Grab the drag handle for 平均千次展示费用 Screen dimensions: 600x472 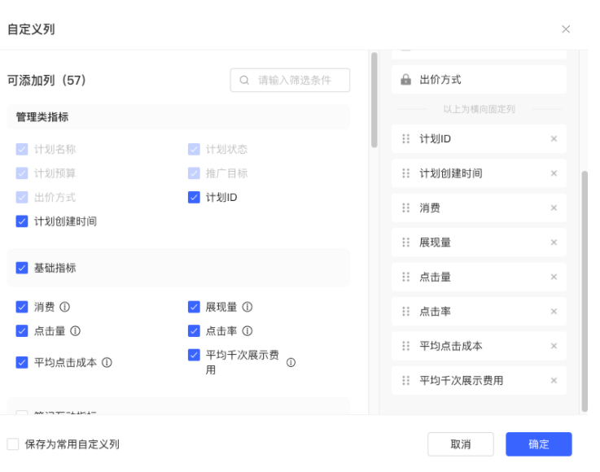(x=405, y=380)
